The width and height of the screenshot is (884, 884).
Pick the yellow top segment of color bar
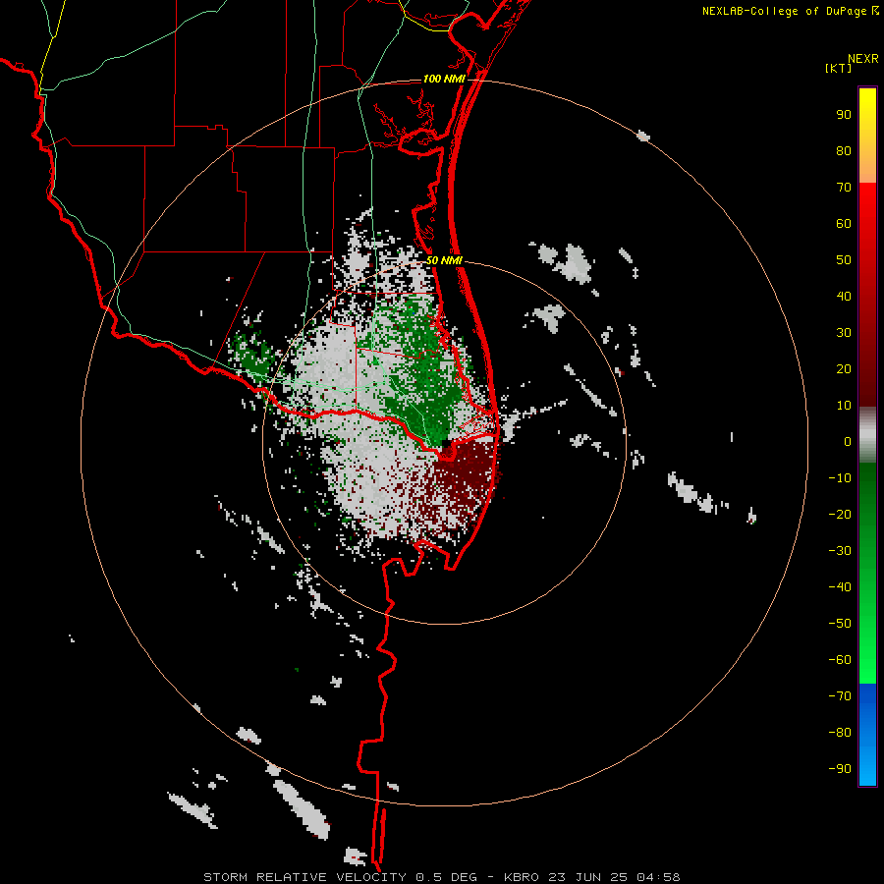pyautogui.click(x=867, y=136)
